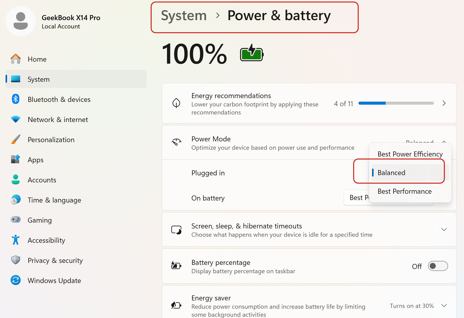Toggle the Battery percentage switch on
464x318 pixels.
pos(438,266)
